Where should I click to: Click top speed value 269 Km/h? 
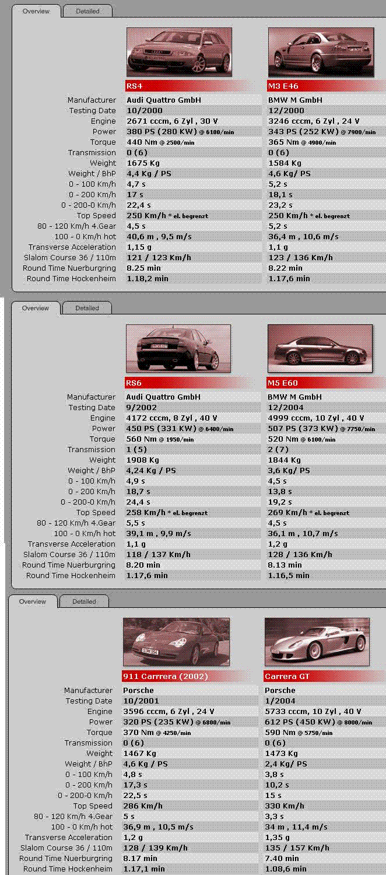pyautogui.click(x=308, y=513)
